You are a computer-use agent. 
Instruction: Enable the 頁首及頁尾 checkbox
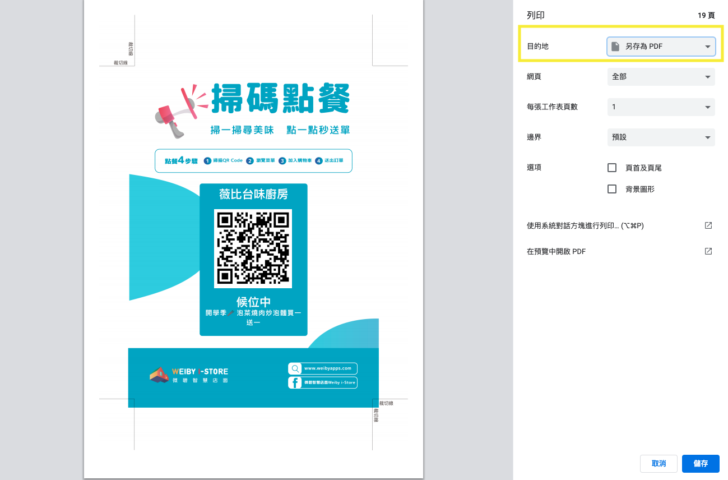point(612,168)
